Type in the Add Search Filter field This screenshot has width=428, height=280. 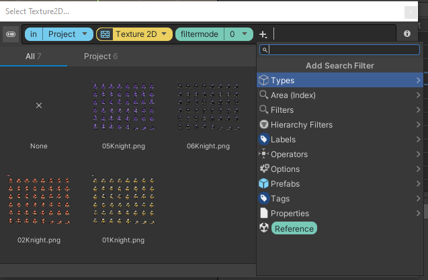344,50
